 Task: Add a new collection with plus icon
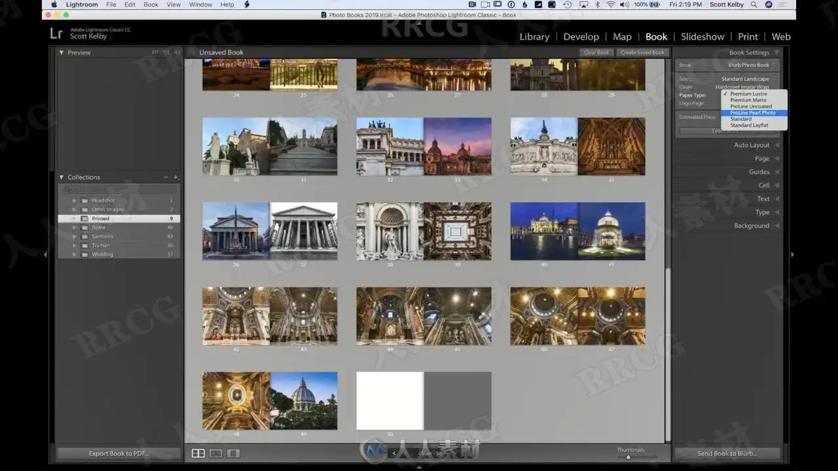(176, 177)
